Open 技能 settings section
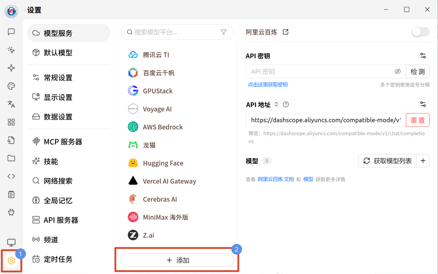438x274 pixels. [x=69, y=161]
